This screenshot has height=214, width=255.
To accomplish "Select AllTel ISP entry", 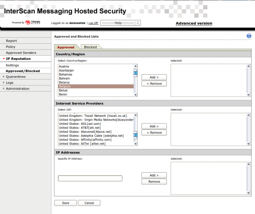I will (96, 144).
